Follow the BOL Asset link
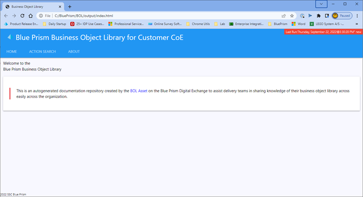 139,91
